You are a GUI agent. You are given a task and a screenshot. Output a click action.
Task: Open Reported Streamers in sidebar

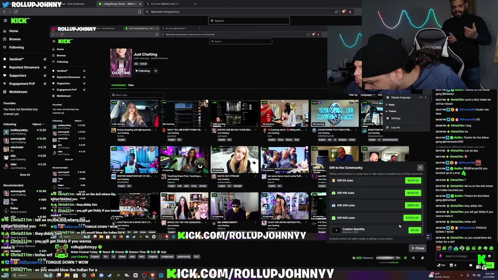click(x=24, y=67)
